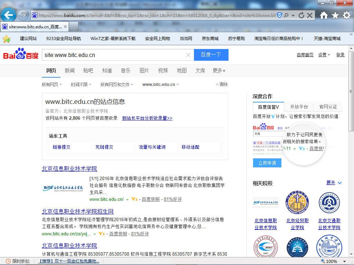The height and width of the screenshot is (265, 354).
Task: Click the magnifier search icon in address bar
Action: click(x=286, y=15)
